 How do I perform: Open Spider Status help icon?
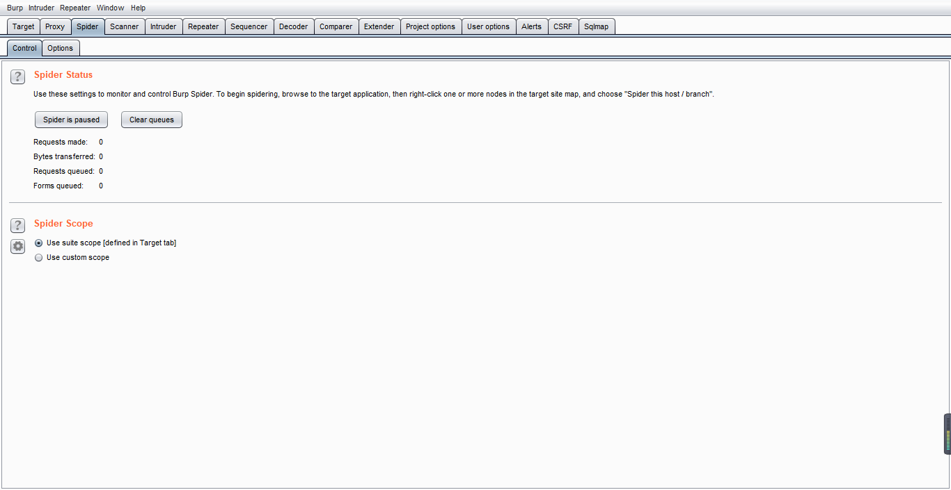(18, 77)
